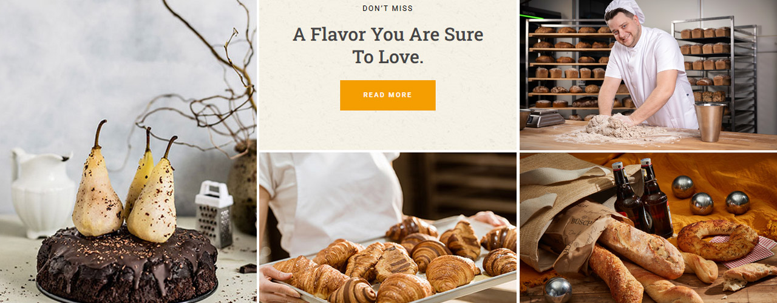Viewport: 777px width, 303px height.
Task: Click the ring-shaped sesame bread
Action: point(718,240)
